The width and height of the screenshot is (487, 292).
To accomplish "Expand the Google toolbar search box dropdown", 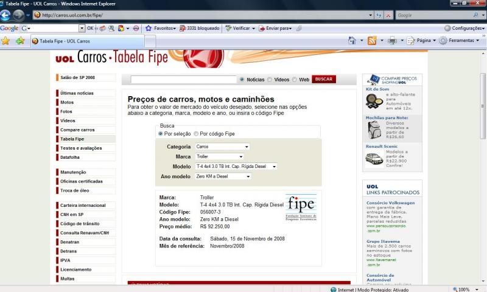I will pyautogui.click(x=82, y=28).
